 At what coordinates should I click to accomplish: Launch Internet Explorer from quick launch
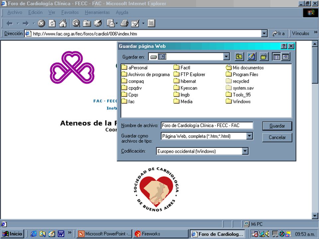pyautogui.click(x=34, y=234)
